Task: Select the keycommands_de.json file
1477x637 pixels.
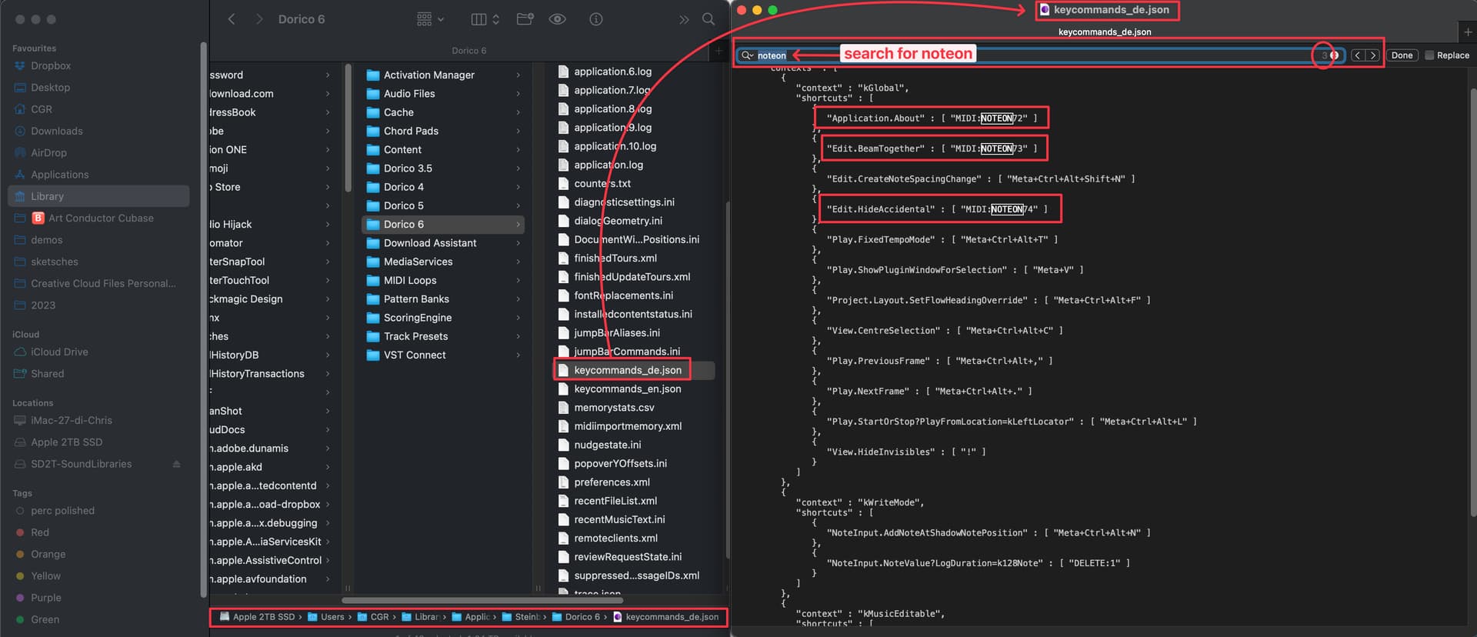Action: coord(627,370)
